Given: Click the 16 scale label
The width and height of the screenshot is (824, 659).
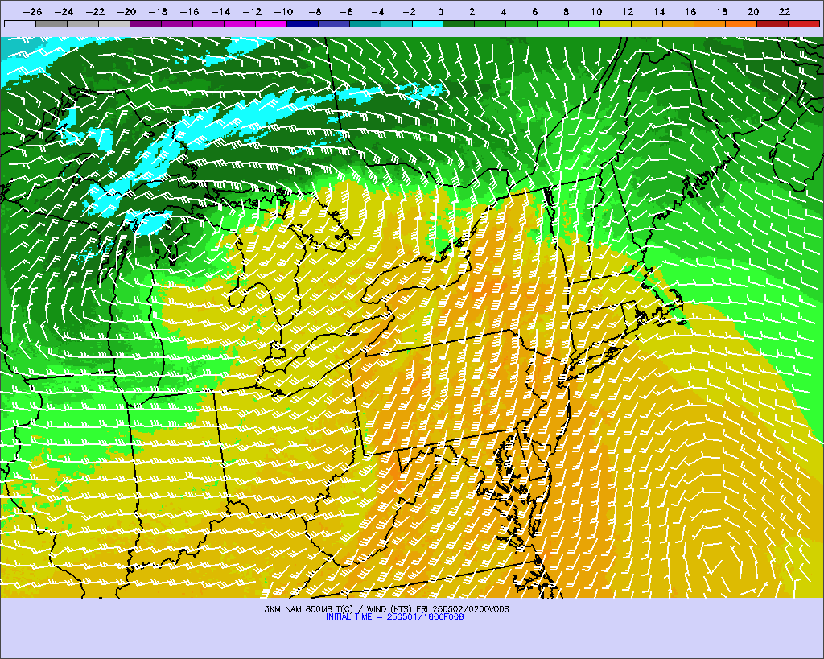Looking at the screenshot, I should coord(690,11).
